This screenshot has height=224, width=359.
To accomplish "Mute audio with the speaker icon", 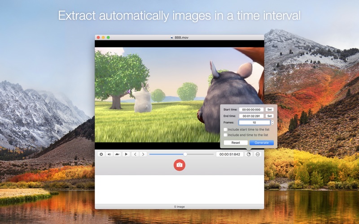I will [109, 154].
